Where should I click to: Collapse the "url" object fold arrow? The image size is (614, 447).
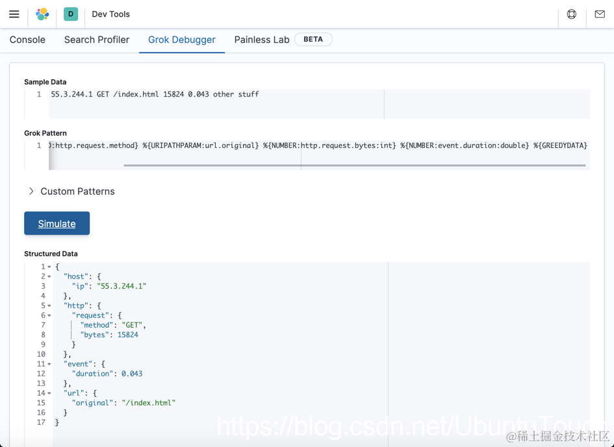pos(49,393)
